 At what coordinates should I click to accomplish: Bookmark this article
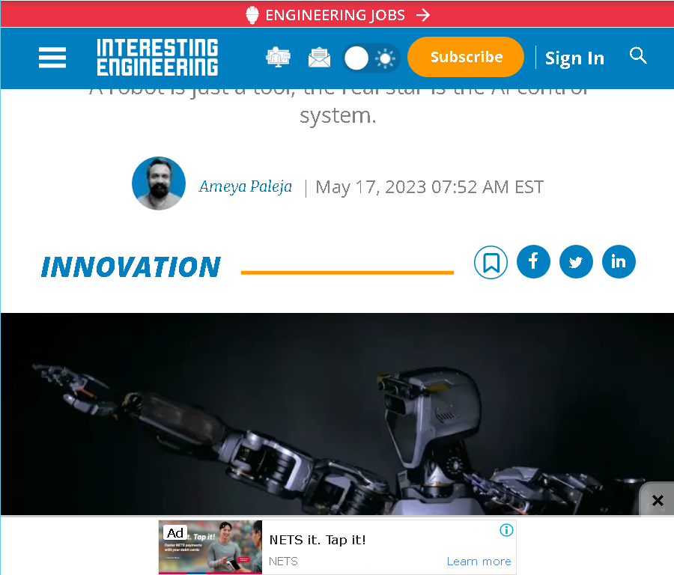click(491, 262)
